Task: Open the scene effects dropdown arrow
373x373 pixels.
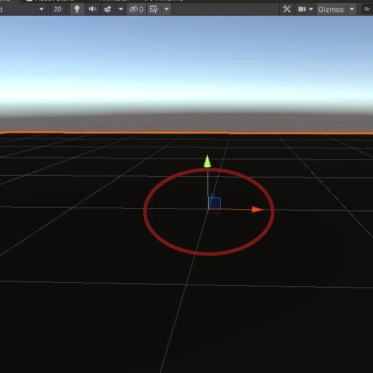Action: 121,9
